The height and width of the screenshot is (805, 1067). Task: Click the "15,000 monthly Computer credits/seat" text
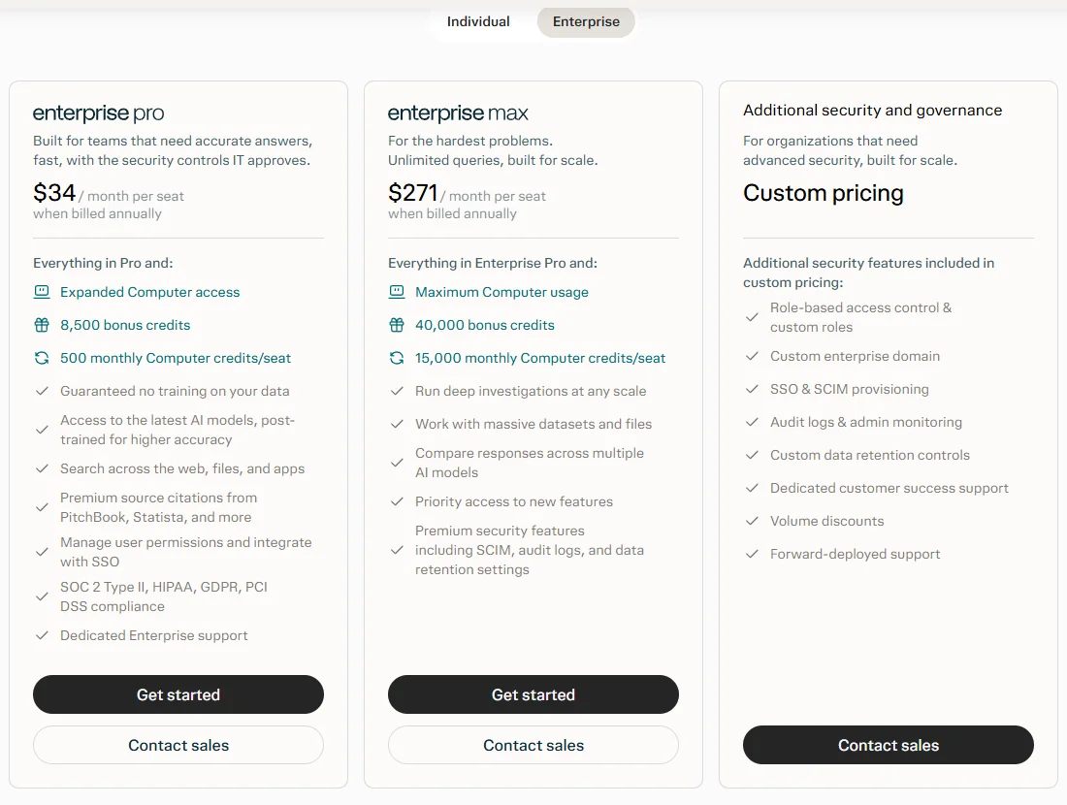click(x=540, y=358)
